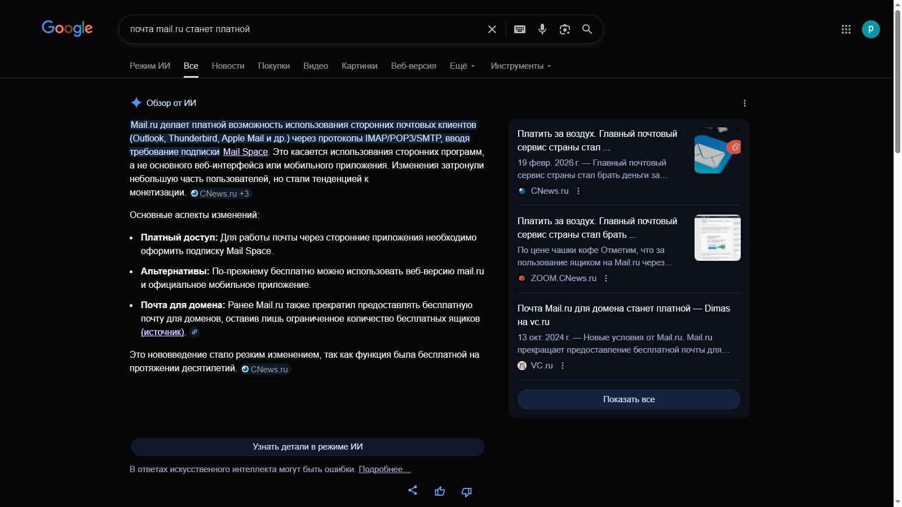Click the page thumbnail of ZOOM.CNews.ru result

718,238
